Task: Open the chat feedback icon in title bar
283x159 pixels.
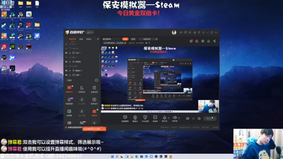Action: click(190, 33)
